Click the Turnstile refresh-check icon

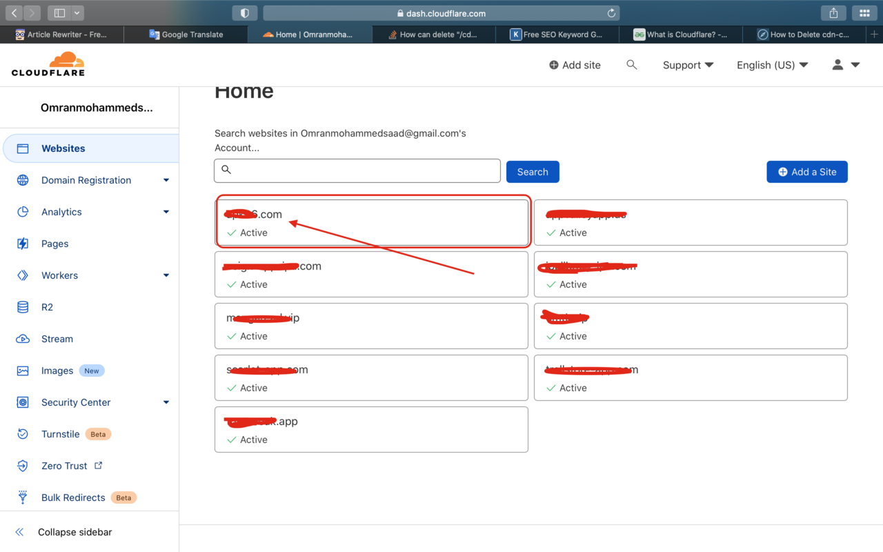point(23,434)
